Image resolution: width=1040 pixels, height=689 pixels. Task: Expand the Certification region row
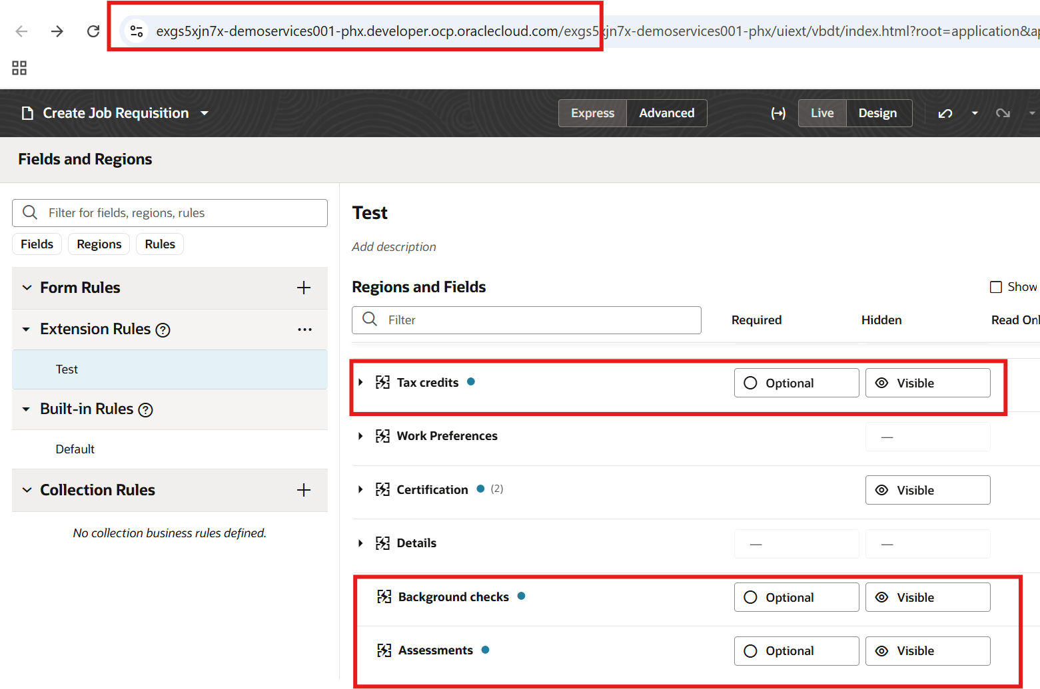[360, 489]
